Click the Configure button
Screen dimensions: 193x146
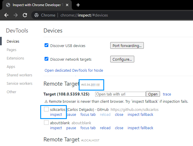(x=122, y=59)
